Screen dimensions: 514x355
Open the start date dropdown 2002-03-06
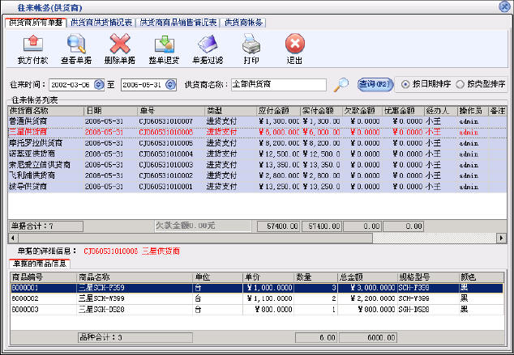click(x=100, y=84)
